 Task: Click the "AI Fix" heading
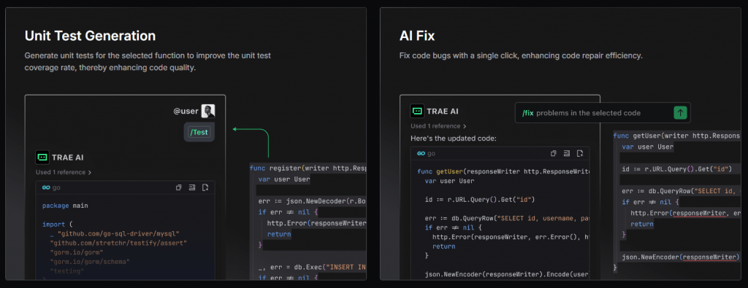417,36
